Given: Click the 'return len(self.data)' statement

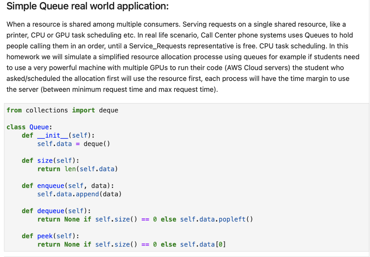Looking at the screenshot, I should click(x=78, y=169).
